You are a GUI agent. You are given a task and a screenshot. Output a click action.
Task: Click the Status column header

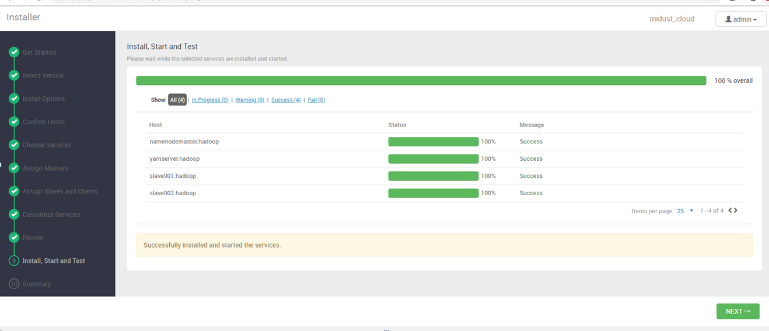397,125
